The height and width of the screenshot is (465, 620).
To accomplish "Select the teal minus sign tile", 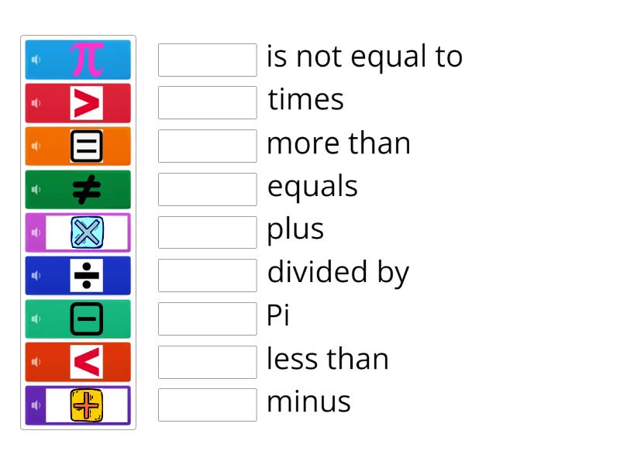I will coord(86,319).
